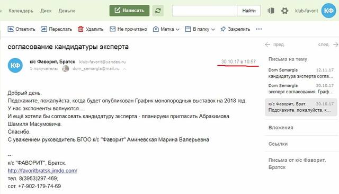Open the Календарь tab
The height and width of the screenshot is (194, 339).
[21, 11]
